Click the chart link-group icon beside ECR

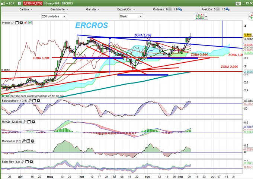coord(3,3)
